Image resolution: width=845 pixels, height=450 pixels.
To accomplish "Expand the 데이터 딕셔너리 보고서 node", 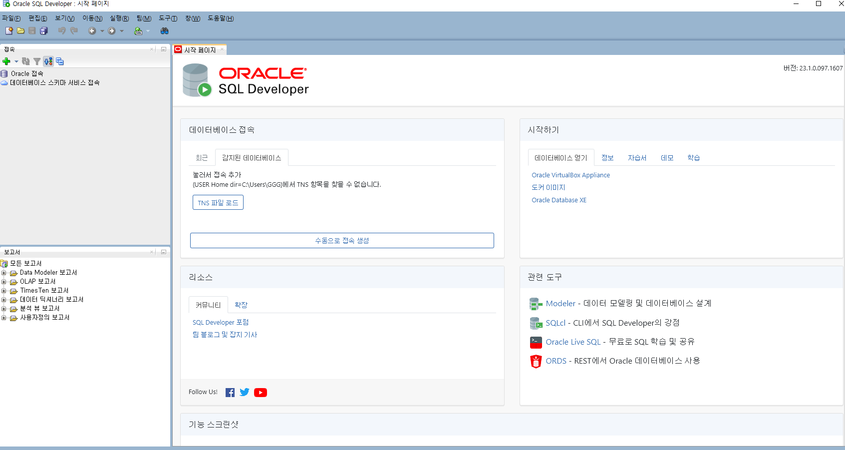I will [4, 300].
